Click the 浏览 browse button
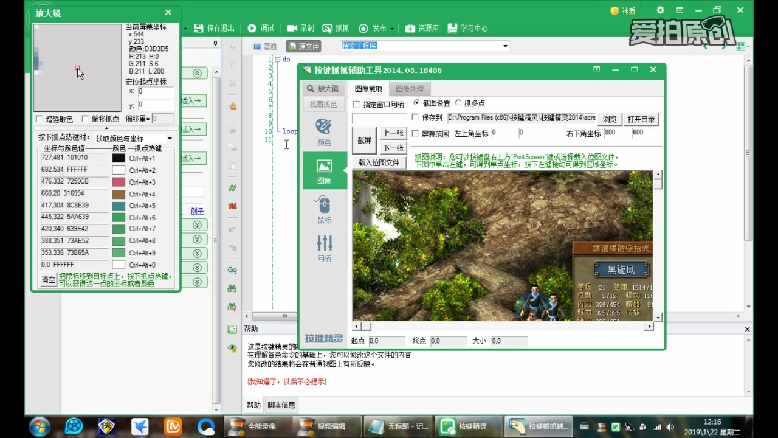This screenshot has height=438, width=778. pos(610,119)
